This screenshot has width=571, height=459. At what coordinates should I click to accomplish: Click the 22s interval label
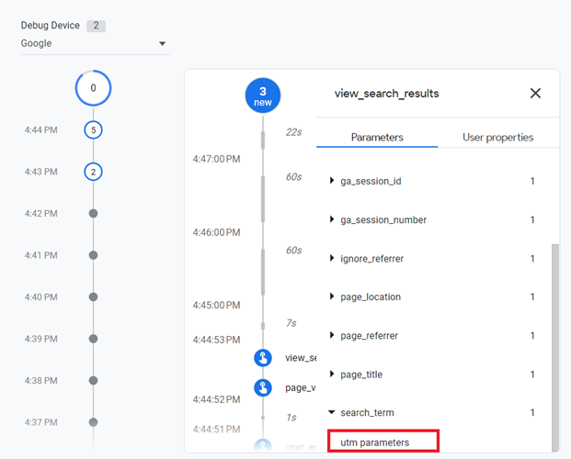coord(294,132)
